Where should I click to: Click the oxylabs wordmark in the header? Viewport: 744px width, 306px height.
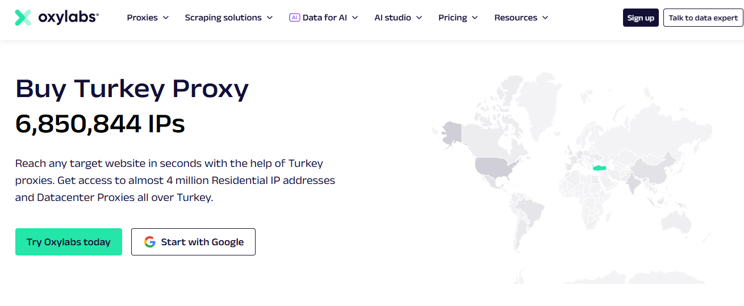click(x=69, y=18)
